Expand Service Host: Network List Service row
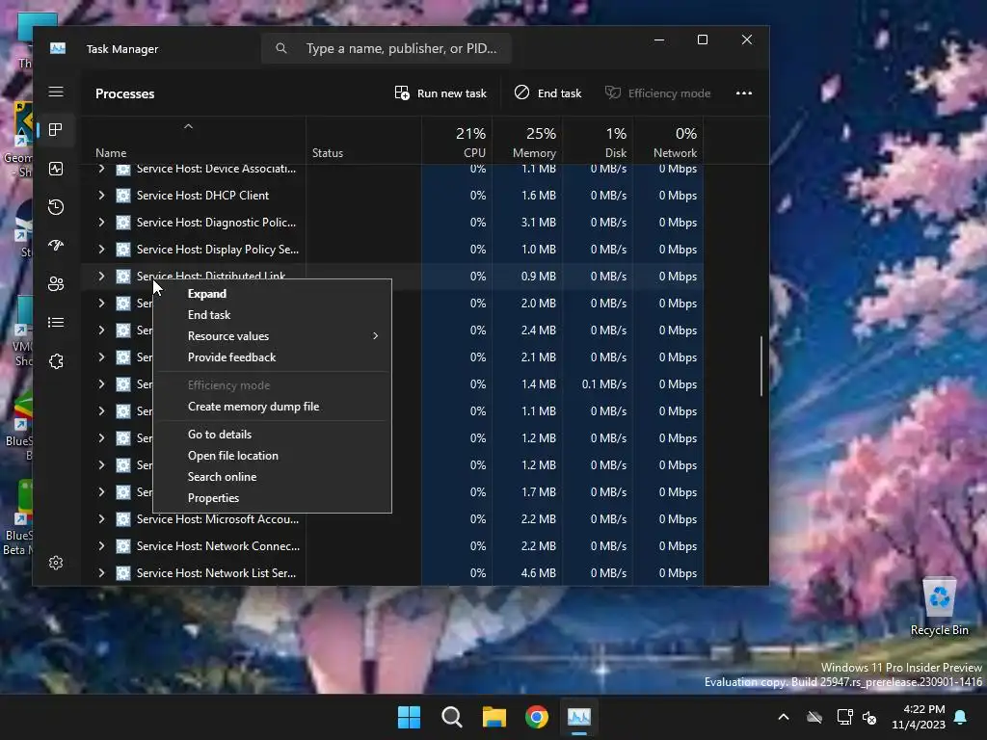987x740 pixels. tap(101, 573)
